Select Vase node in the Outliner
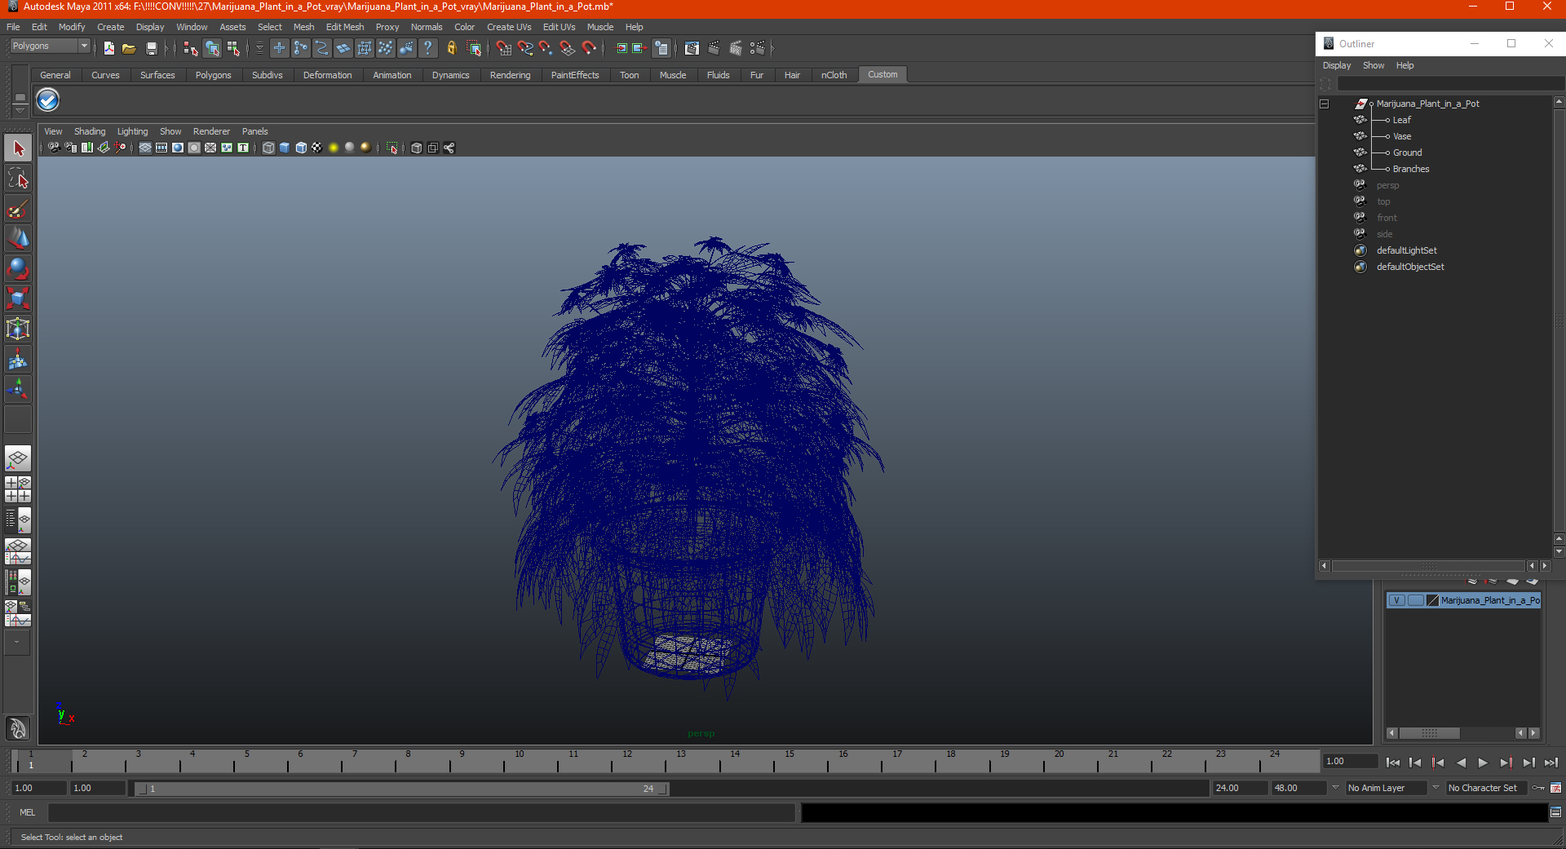 click(1402, 136)
